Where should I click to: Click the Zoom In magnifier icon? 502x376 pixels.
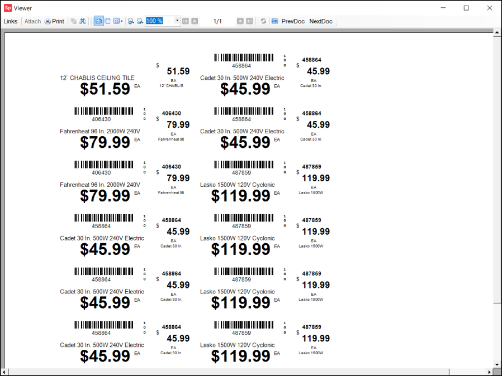[131, 21]
